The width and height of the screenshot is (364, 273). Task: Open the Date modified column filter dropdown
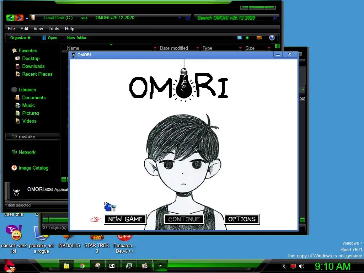pyautogui.click(x=198, y=48)
